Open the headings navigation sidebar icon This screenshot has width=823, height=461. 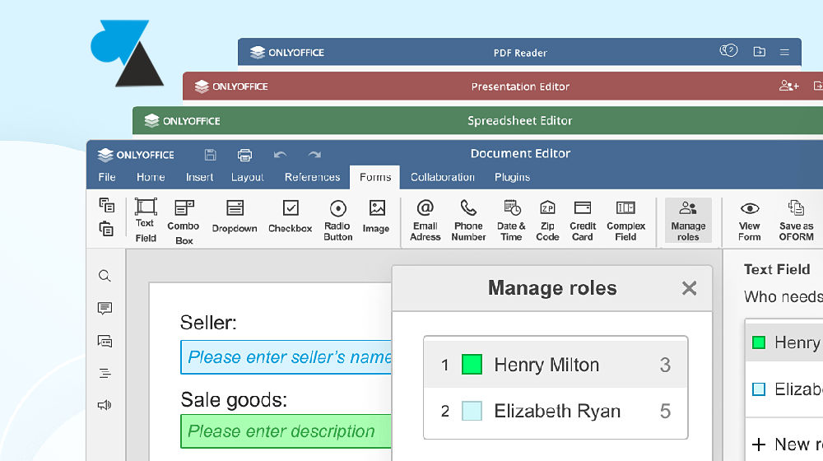pyautogui.click(x=105, y=373)
